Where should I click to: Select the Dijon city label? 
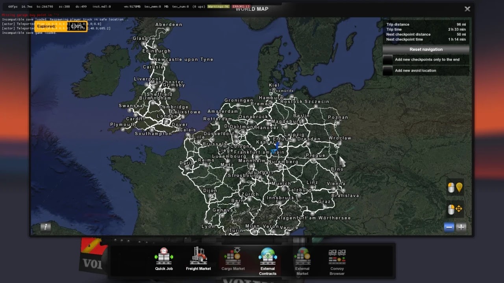(210, 191)
